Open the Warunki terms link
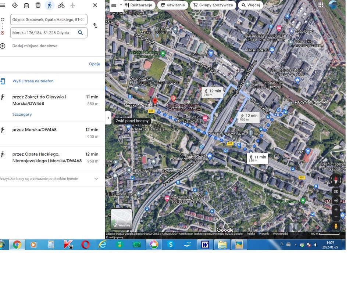The image size is (353, 282). click(264, 234)
